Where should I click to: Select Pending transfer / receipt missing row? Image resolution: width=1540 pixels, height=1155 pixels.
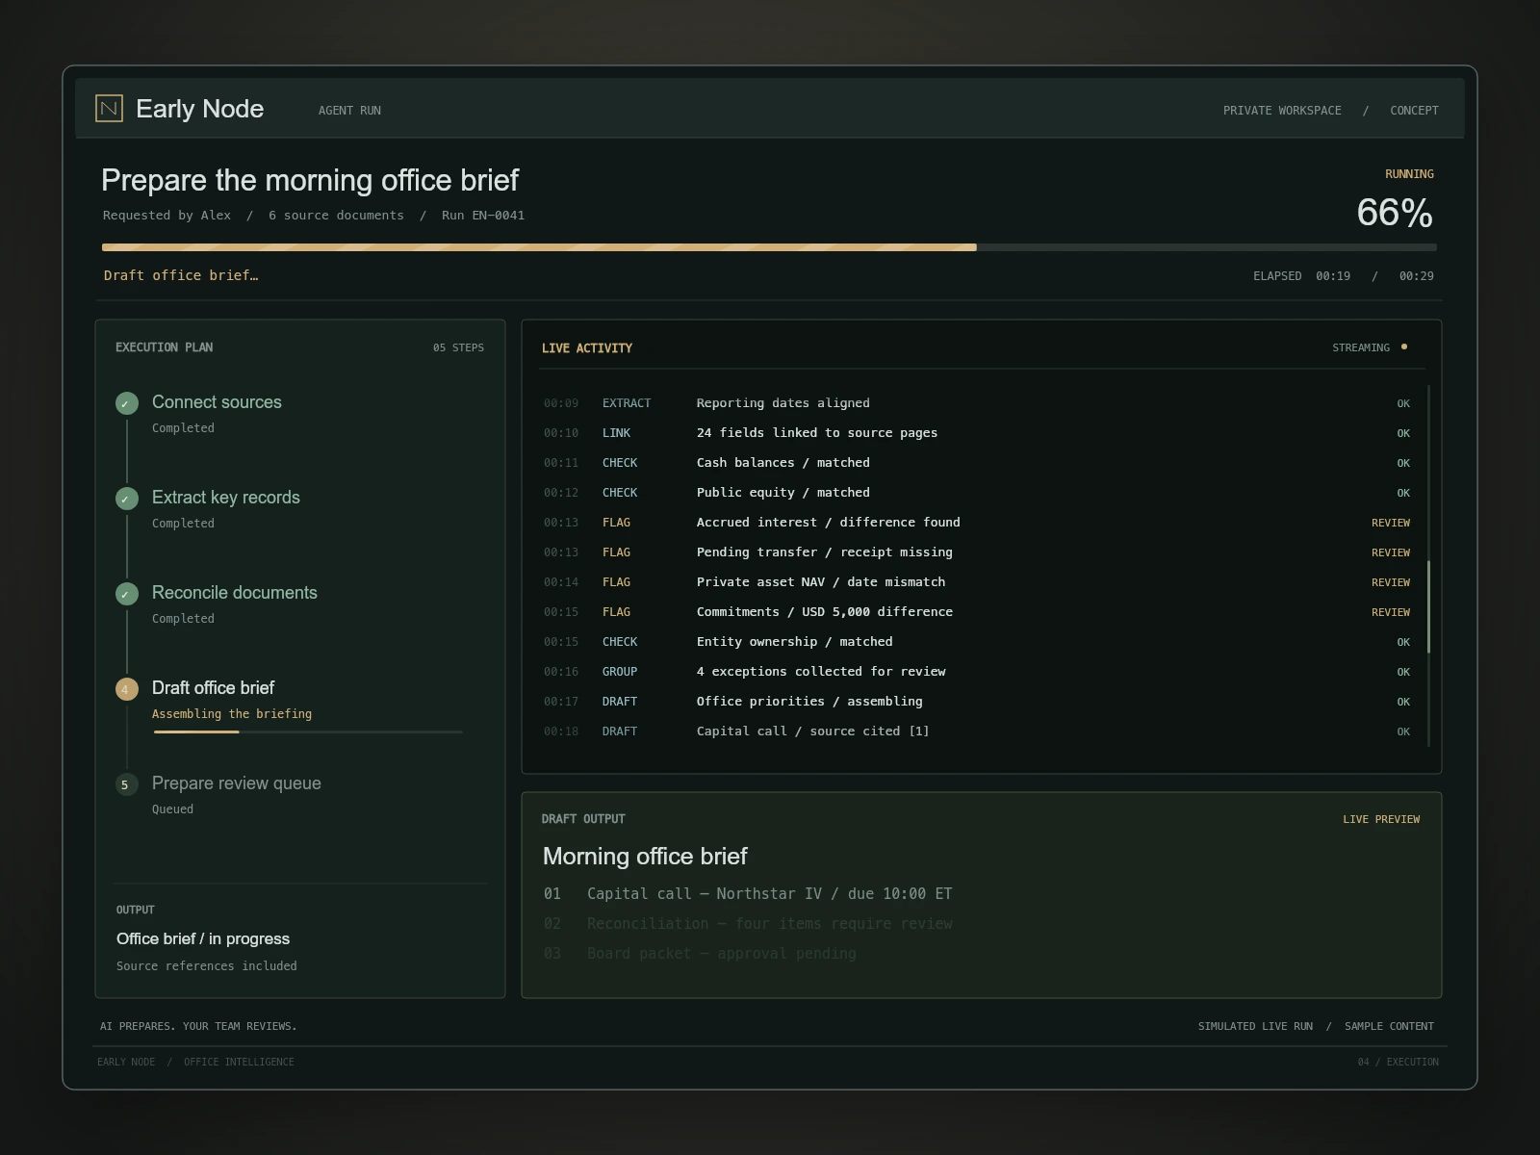977,552
